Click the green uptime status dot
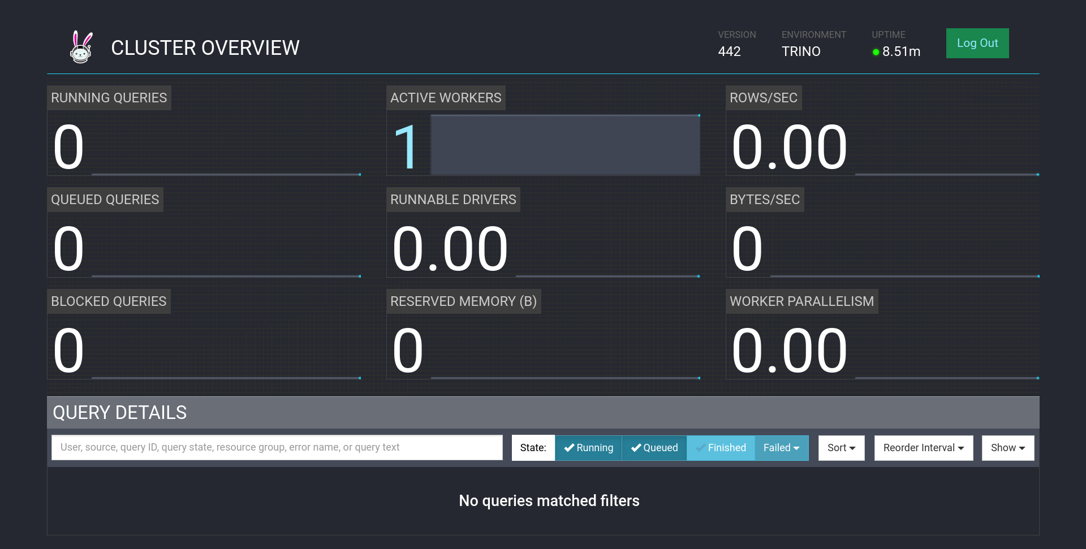1086x549 pixels. tap(876, 52)
